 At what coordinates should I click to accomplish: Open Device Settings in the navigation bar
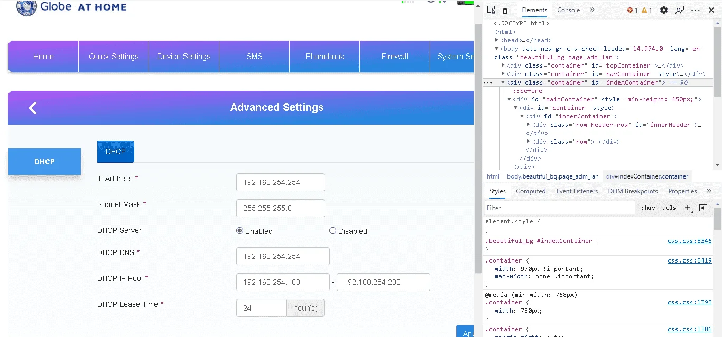click(184, 57)
